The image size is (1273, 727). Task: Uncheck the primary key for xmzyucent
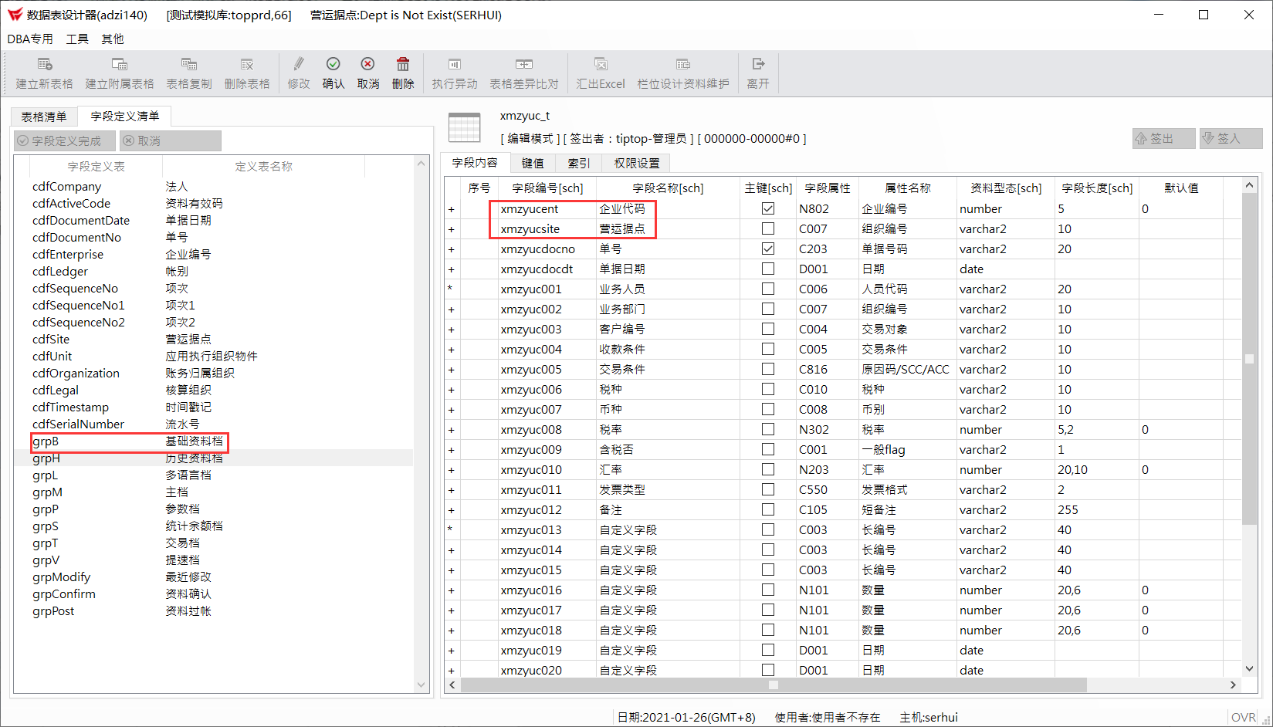(767, 208)
